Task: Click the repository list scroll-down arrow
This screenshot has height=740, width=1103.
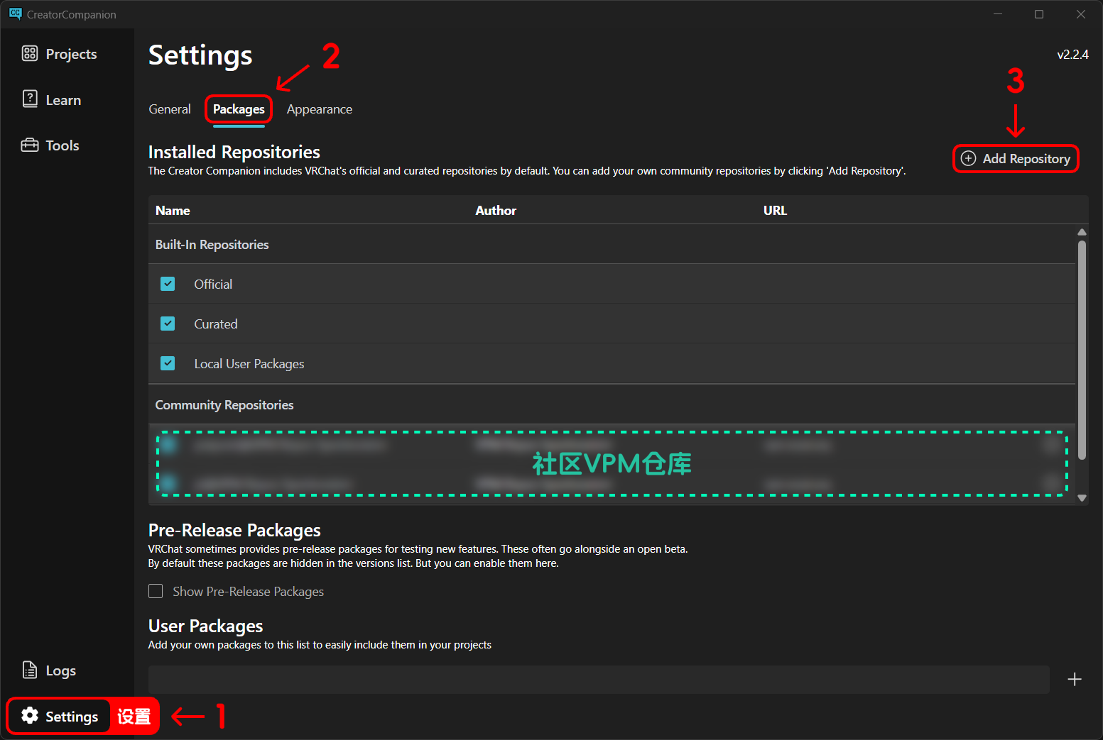Action: (1082, 498)
